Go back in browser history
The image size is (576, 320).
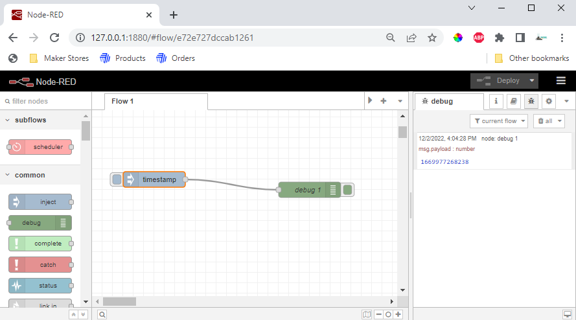pyautogui.click(x=13, y=38)
